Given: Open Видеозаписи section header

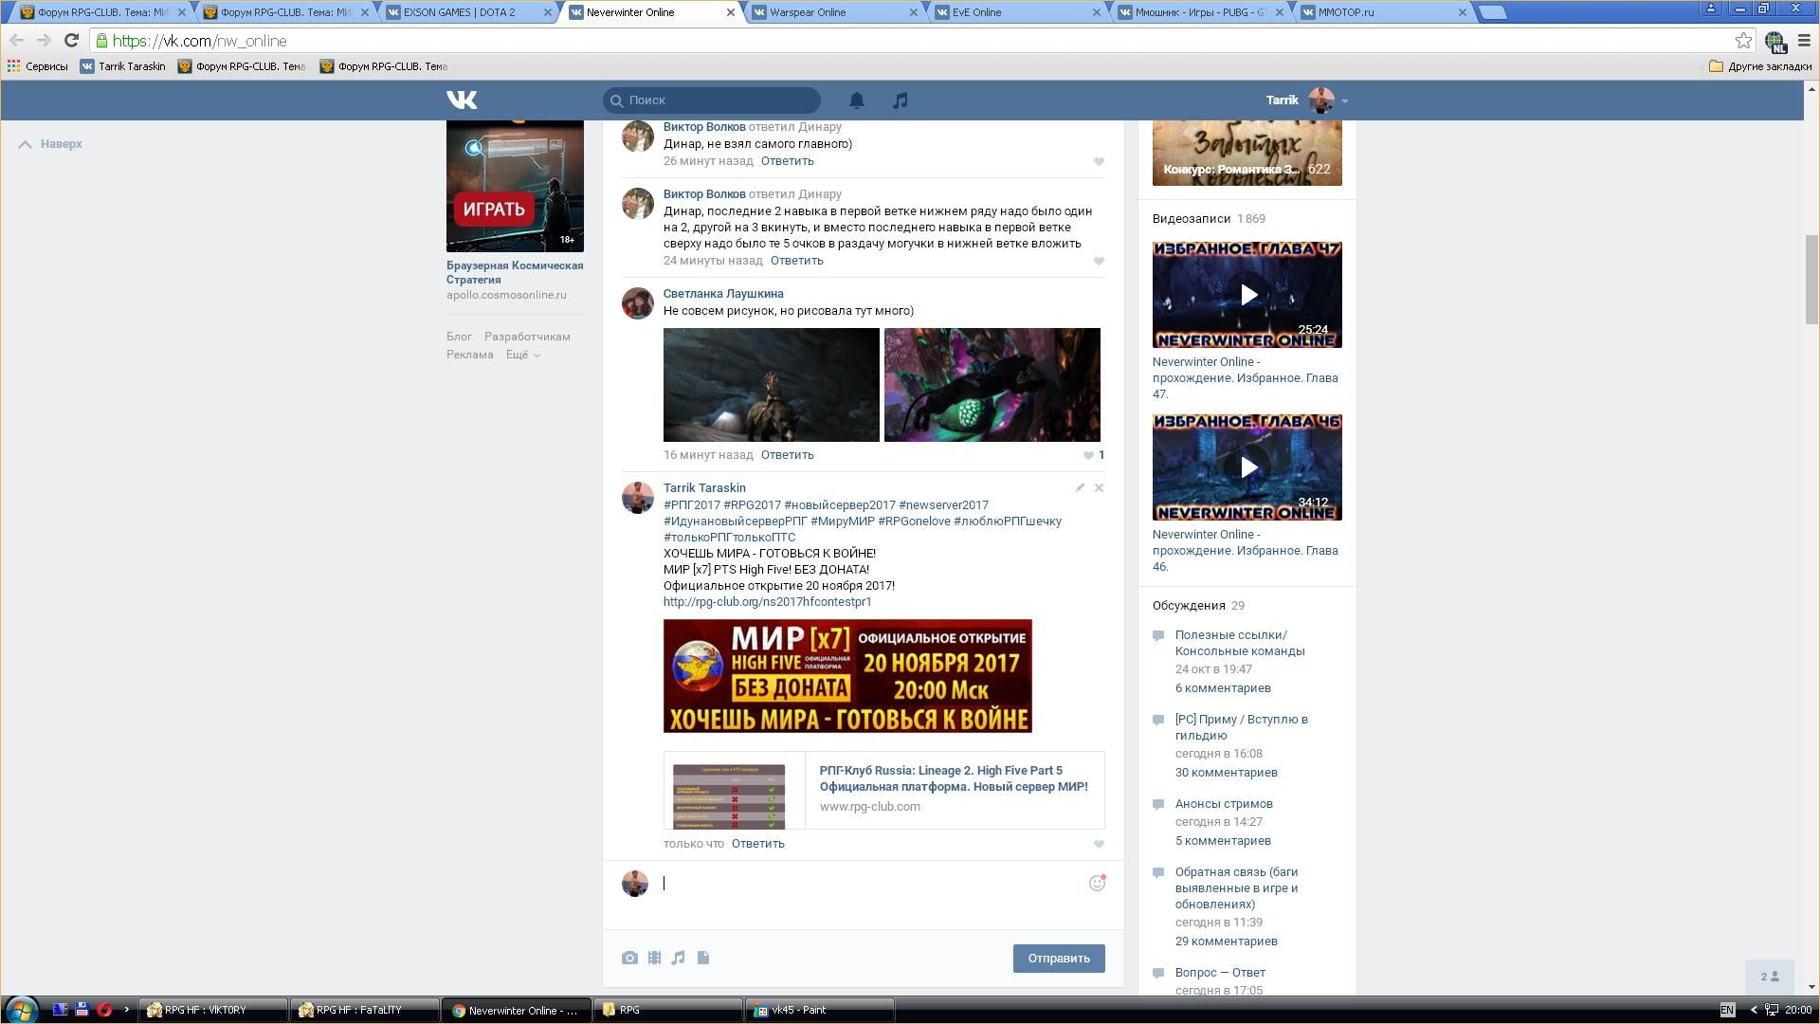Looking at the screenshot, I should coord(1192,219).
